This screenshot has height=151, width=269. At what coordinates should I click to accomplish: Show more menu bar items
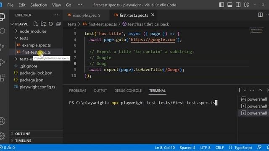point(80,5)
